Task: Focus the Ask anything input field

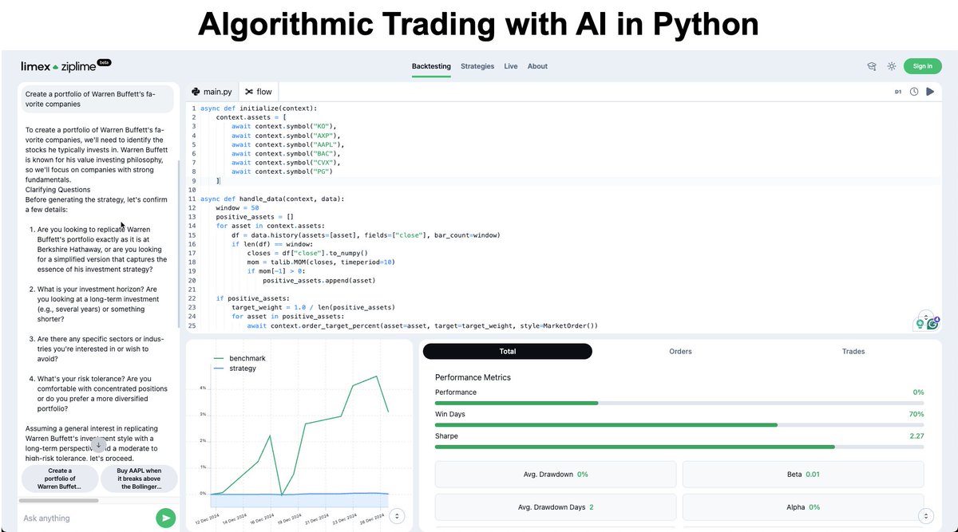Action: pyautogui.click(x=86, y=518)
